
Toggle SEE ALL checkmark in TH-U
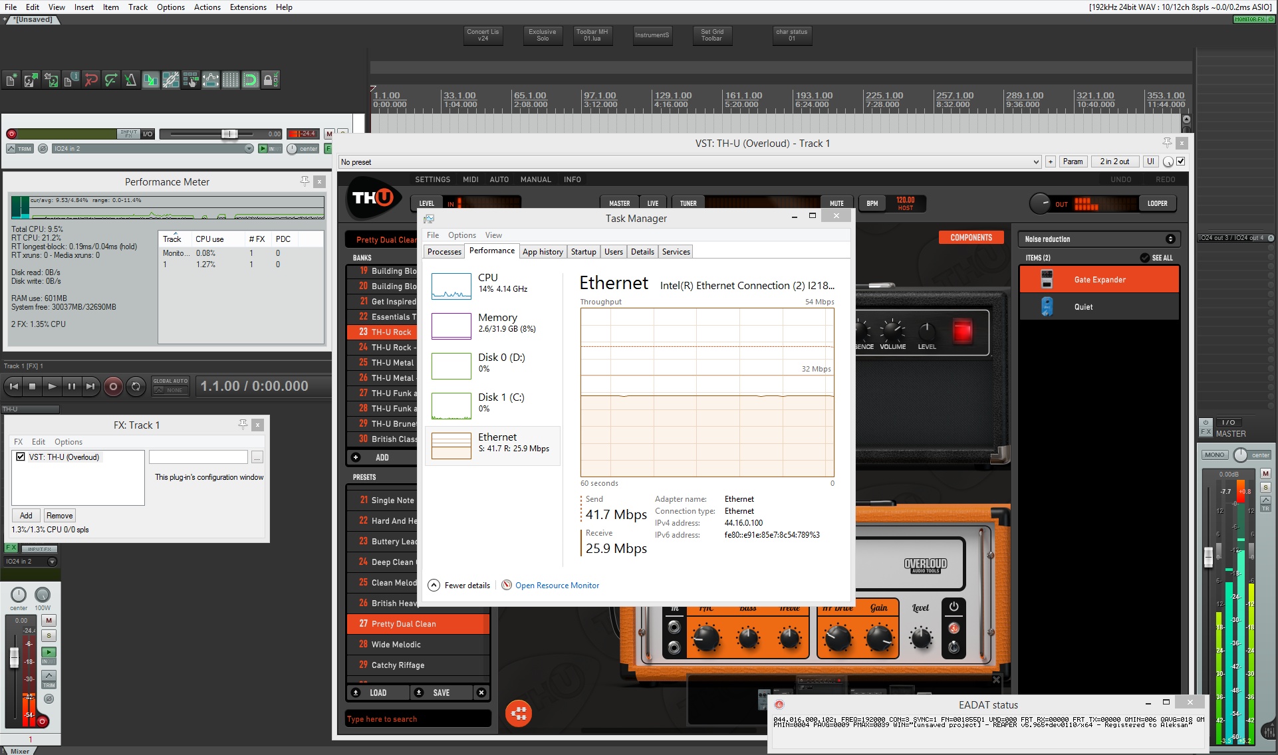(x=1144, y=258)
